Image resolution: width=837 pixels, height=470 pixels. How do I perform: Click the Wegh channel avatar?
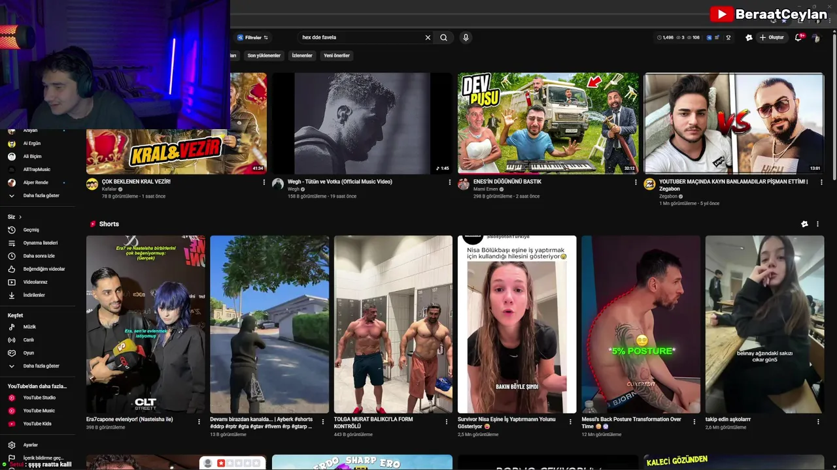[278, 184]
